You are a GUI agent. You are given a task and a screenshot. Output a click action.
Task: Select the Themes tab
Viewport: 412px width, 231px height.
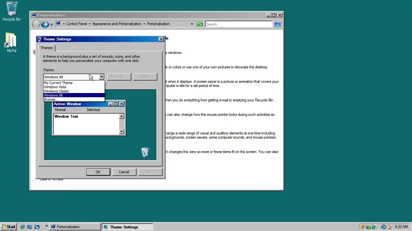tap(47, 48)
